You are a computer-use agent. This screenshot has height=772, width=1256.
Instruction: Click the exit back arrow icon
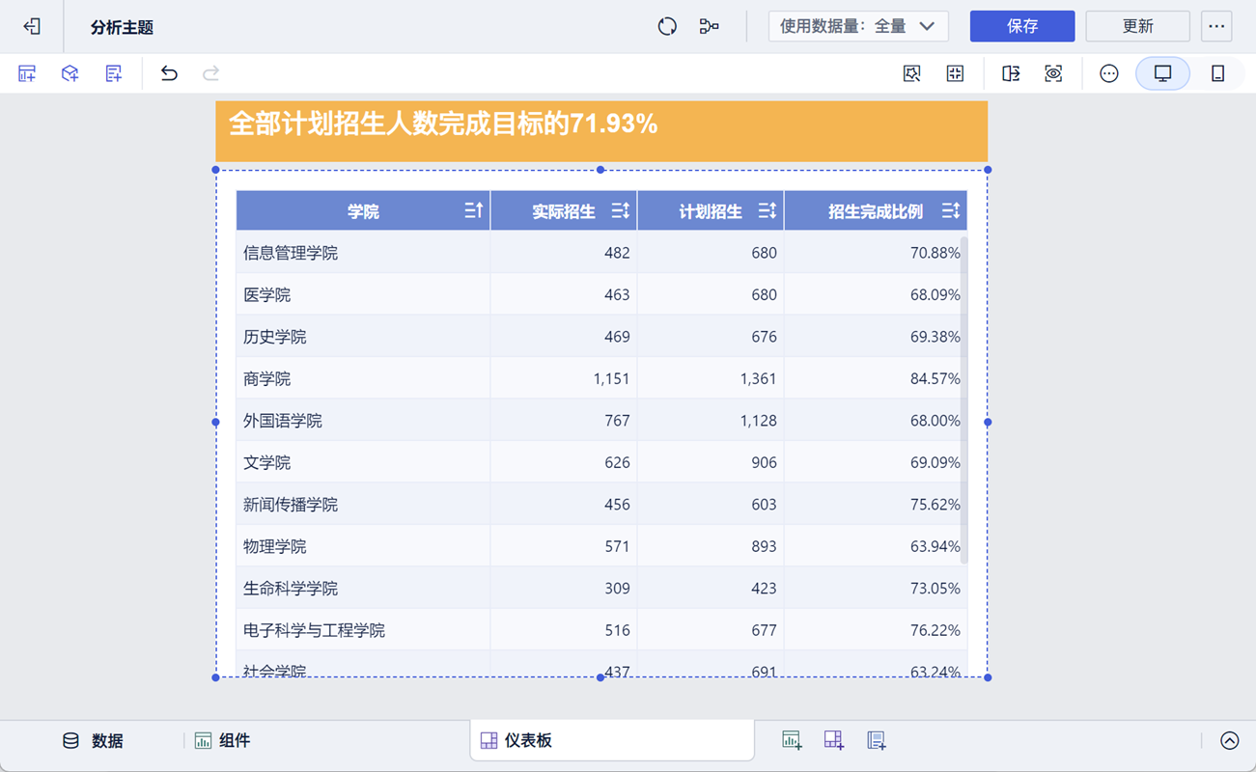click(x=32, y=26)
